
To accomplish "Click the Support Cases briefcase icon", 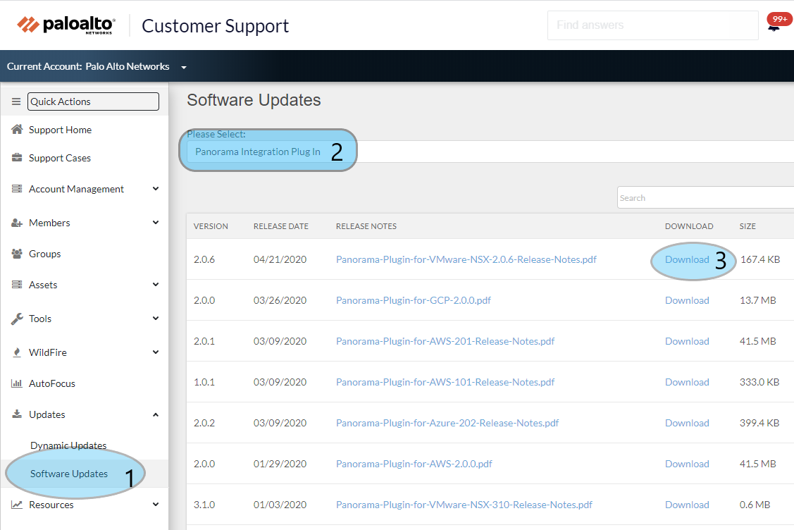I will point(15,158).
